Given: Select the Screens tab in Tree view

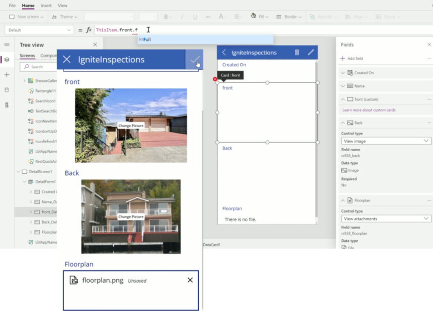Looking at the screenshot, I should [x=27, y=56].
